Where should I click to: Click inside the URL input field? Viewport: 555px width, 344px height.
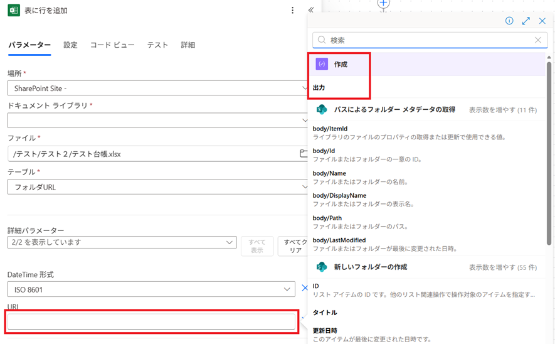[151, 322]
